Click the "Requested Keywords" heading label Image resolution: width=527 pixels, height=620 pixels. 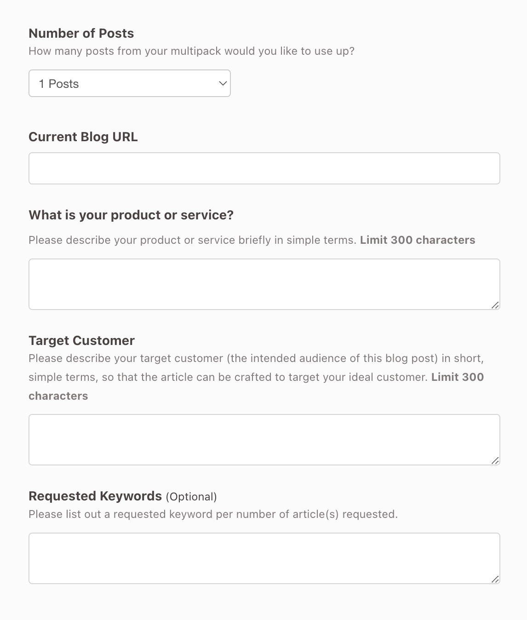pyautogui.click(x=95, y=496)
